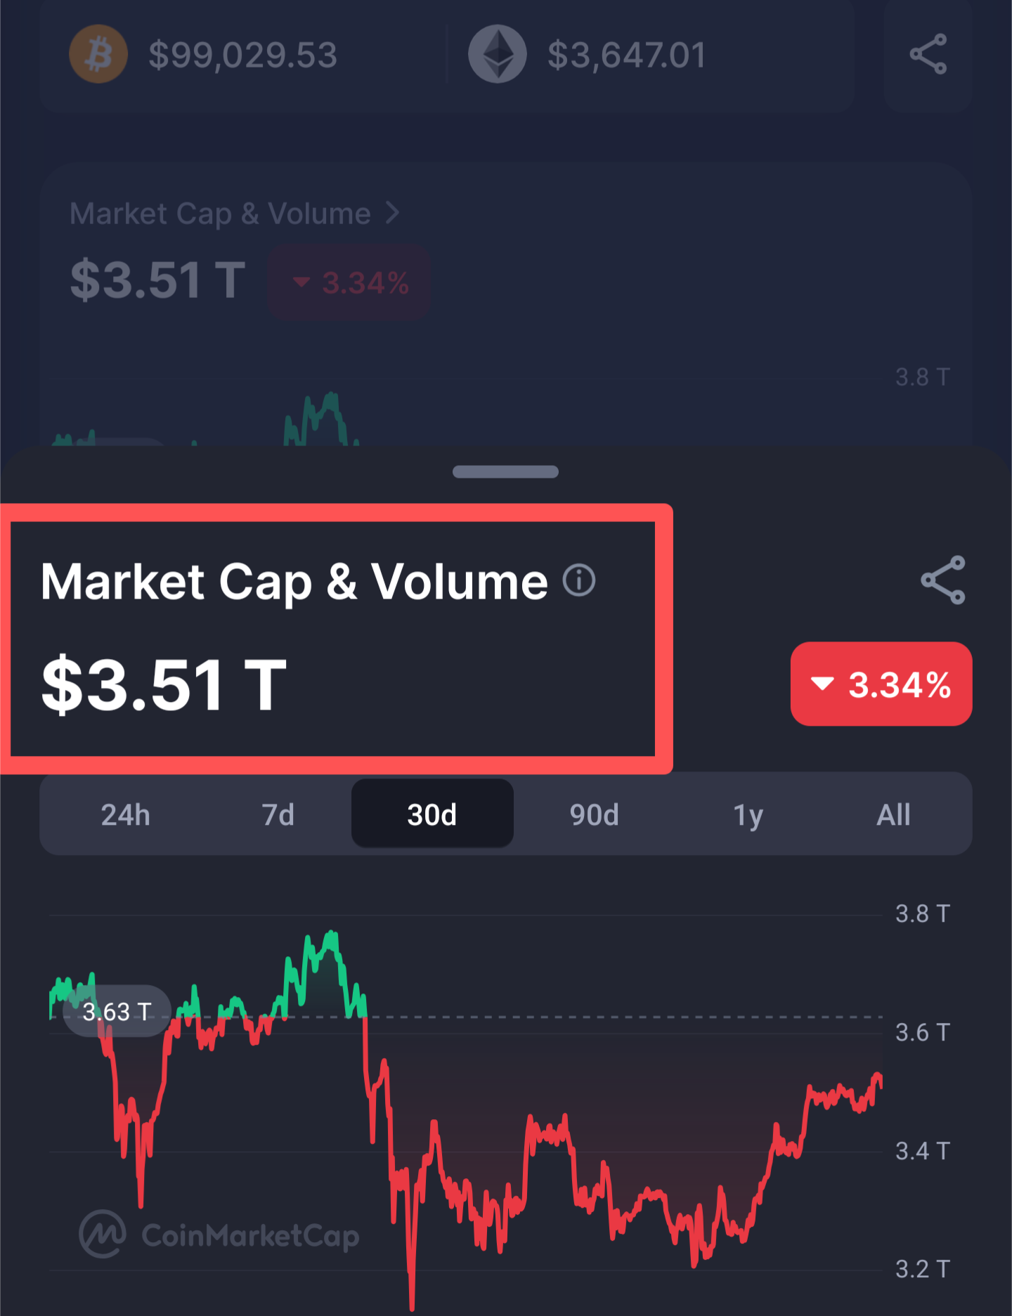1012x1316 pixels.
Task: Select the 24h time range
Action: coord(125,815)
